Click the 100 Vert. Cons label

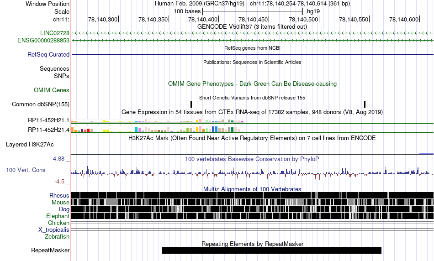[x=26, y=170]
